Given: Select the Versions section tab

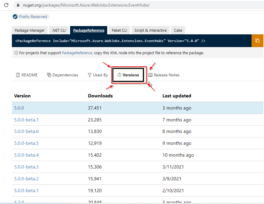Looking at the screenshot, I should coord(128,75).
